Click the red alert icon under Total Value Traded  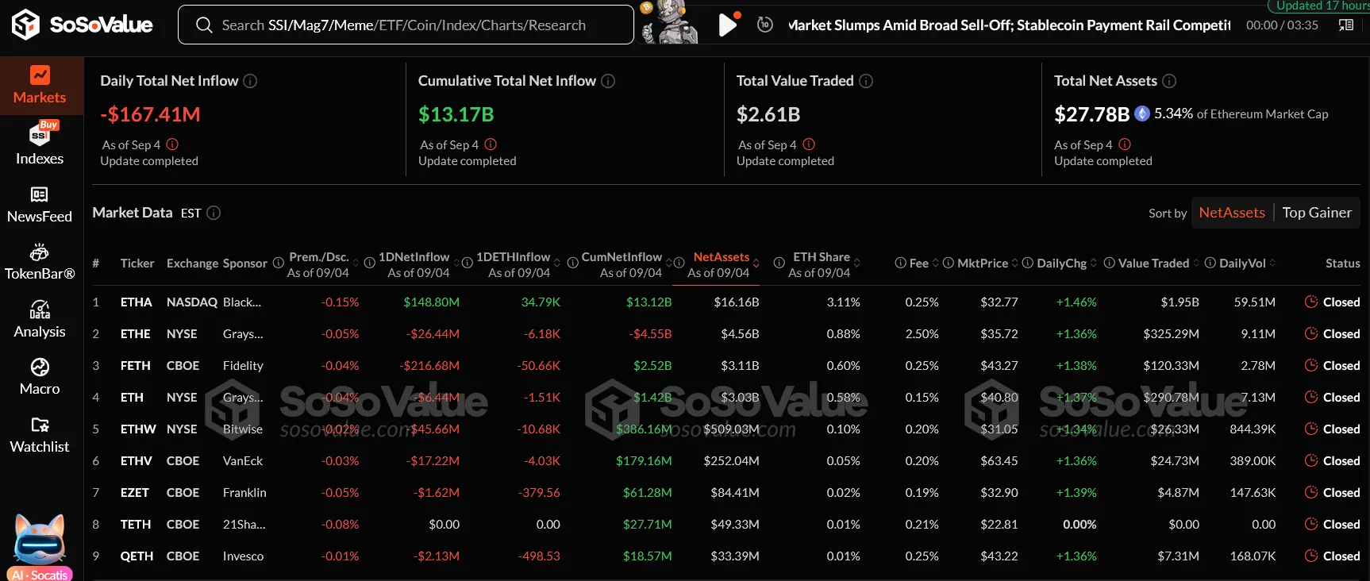coord(809,144)
